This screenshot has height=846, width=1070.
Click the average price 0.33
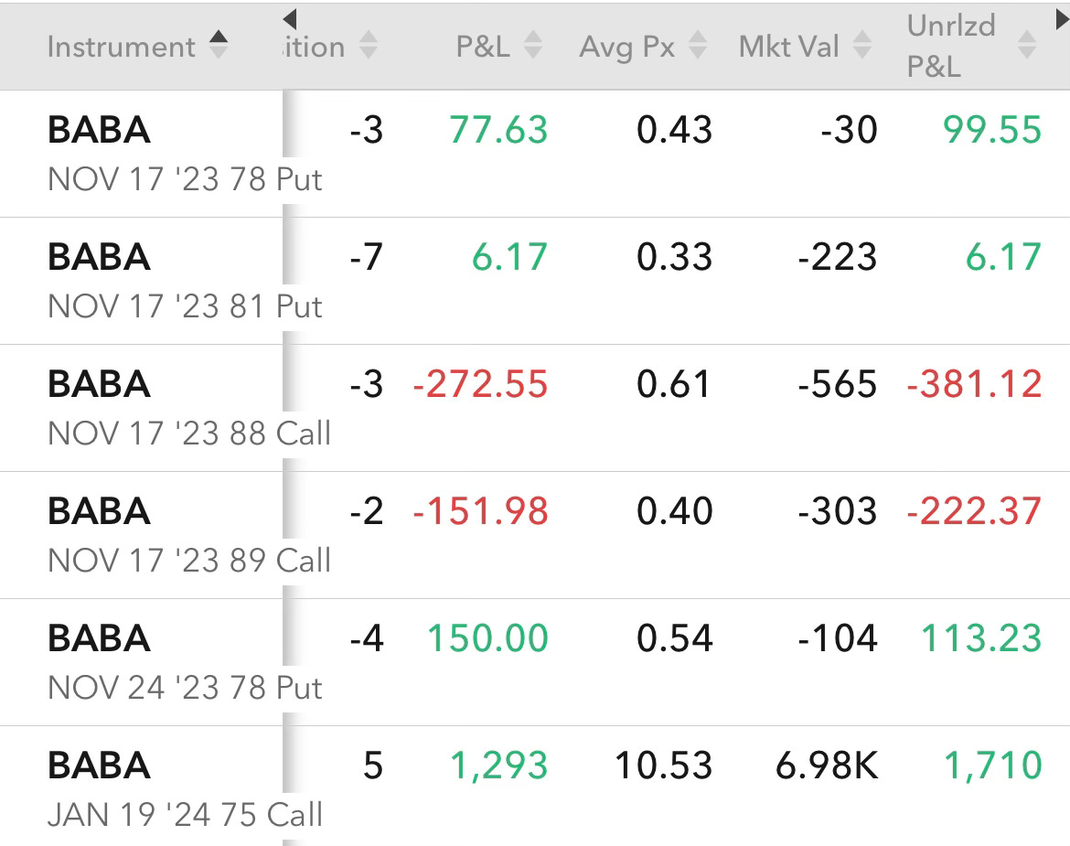click(674, 257)
